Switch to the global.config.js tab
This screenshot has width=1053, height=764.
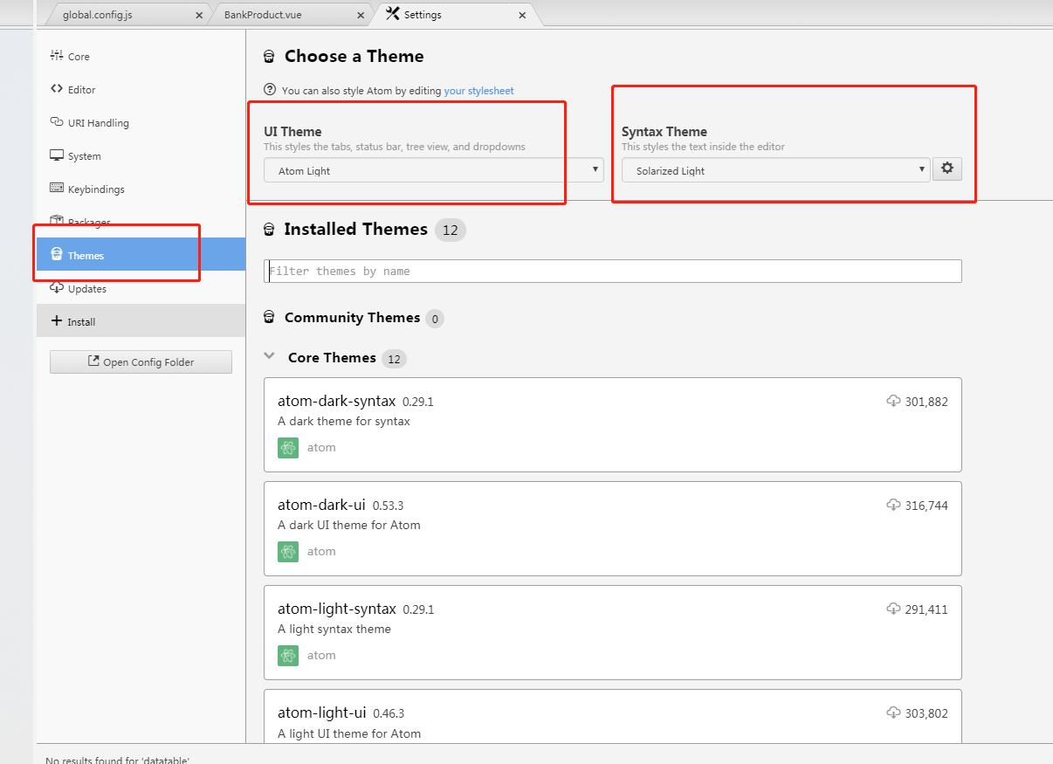point(98,15)
